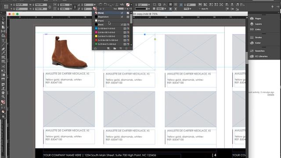Select the Direct Selection tool
281x158 pixels.
[3, 23]
